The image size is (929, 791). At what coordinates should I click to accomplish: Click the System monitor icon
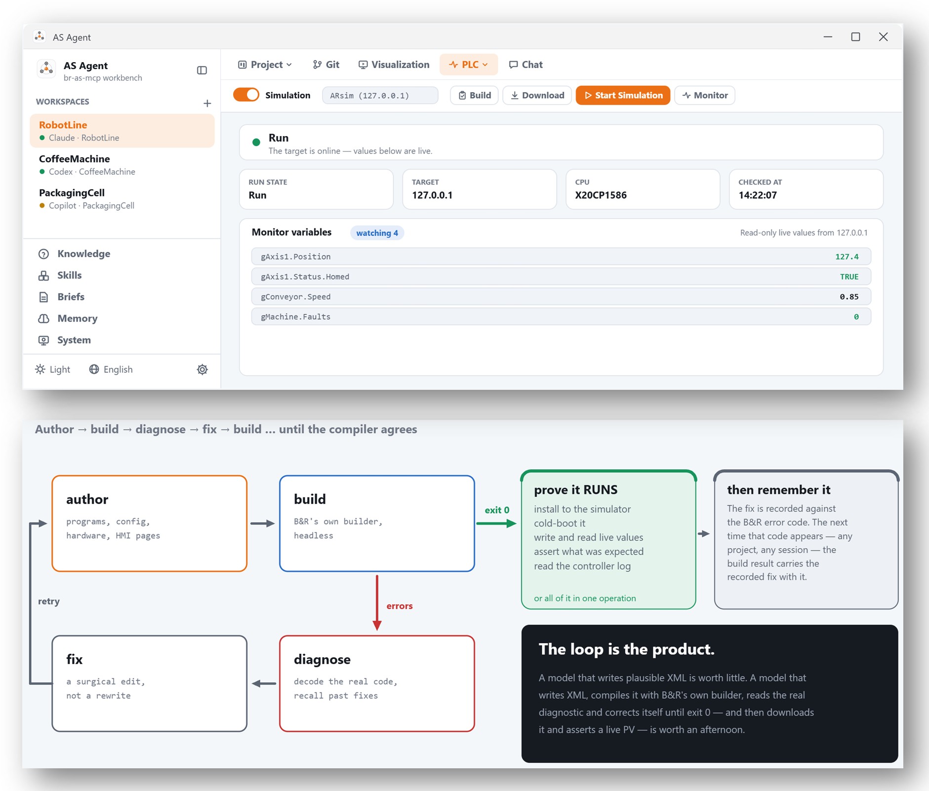(44, 340)
